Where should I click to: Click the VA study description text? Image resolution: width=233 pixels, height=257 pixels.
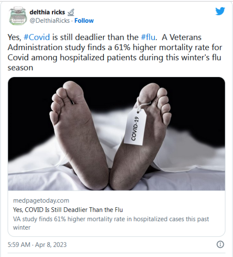coord(111,223)
